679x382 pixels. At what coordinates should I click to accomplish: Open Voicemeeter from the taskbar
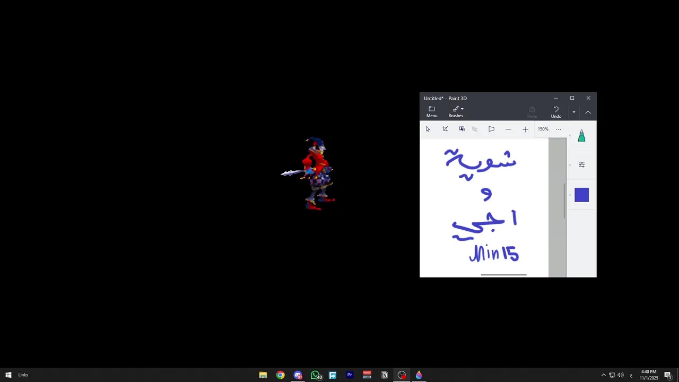point(367,375)
